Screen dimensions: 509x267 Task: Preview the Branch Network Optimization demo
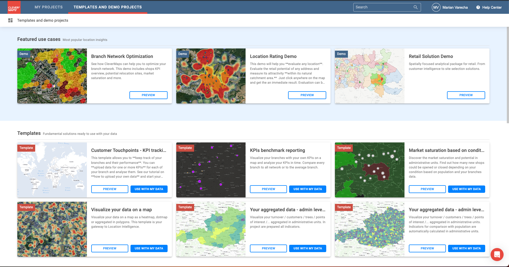(148, 95)
